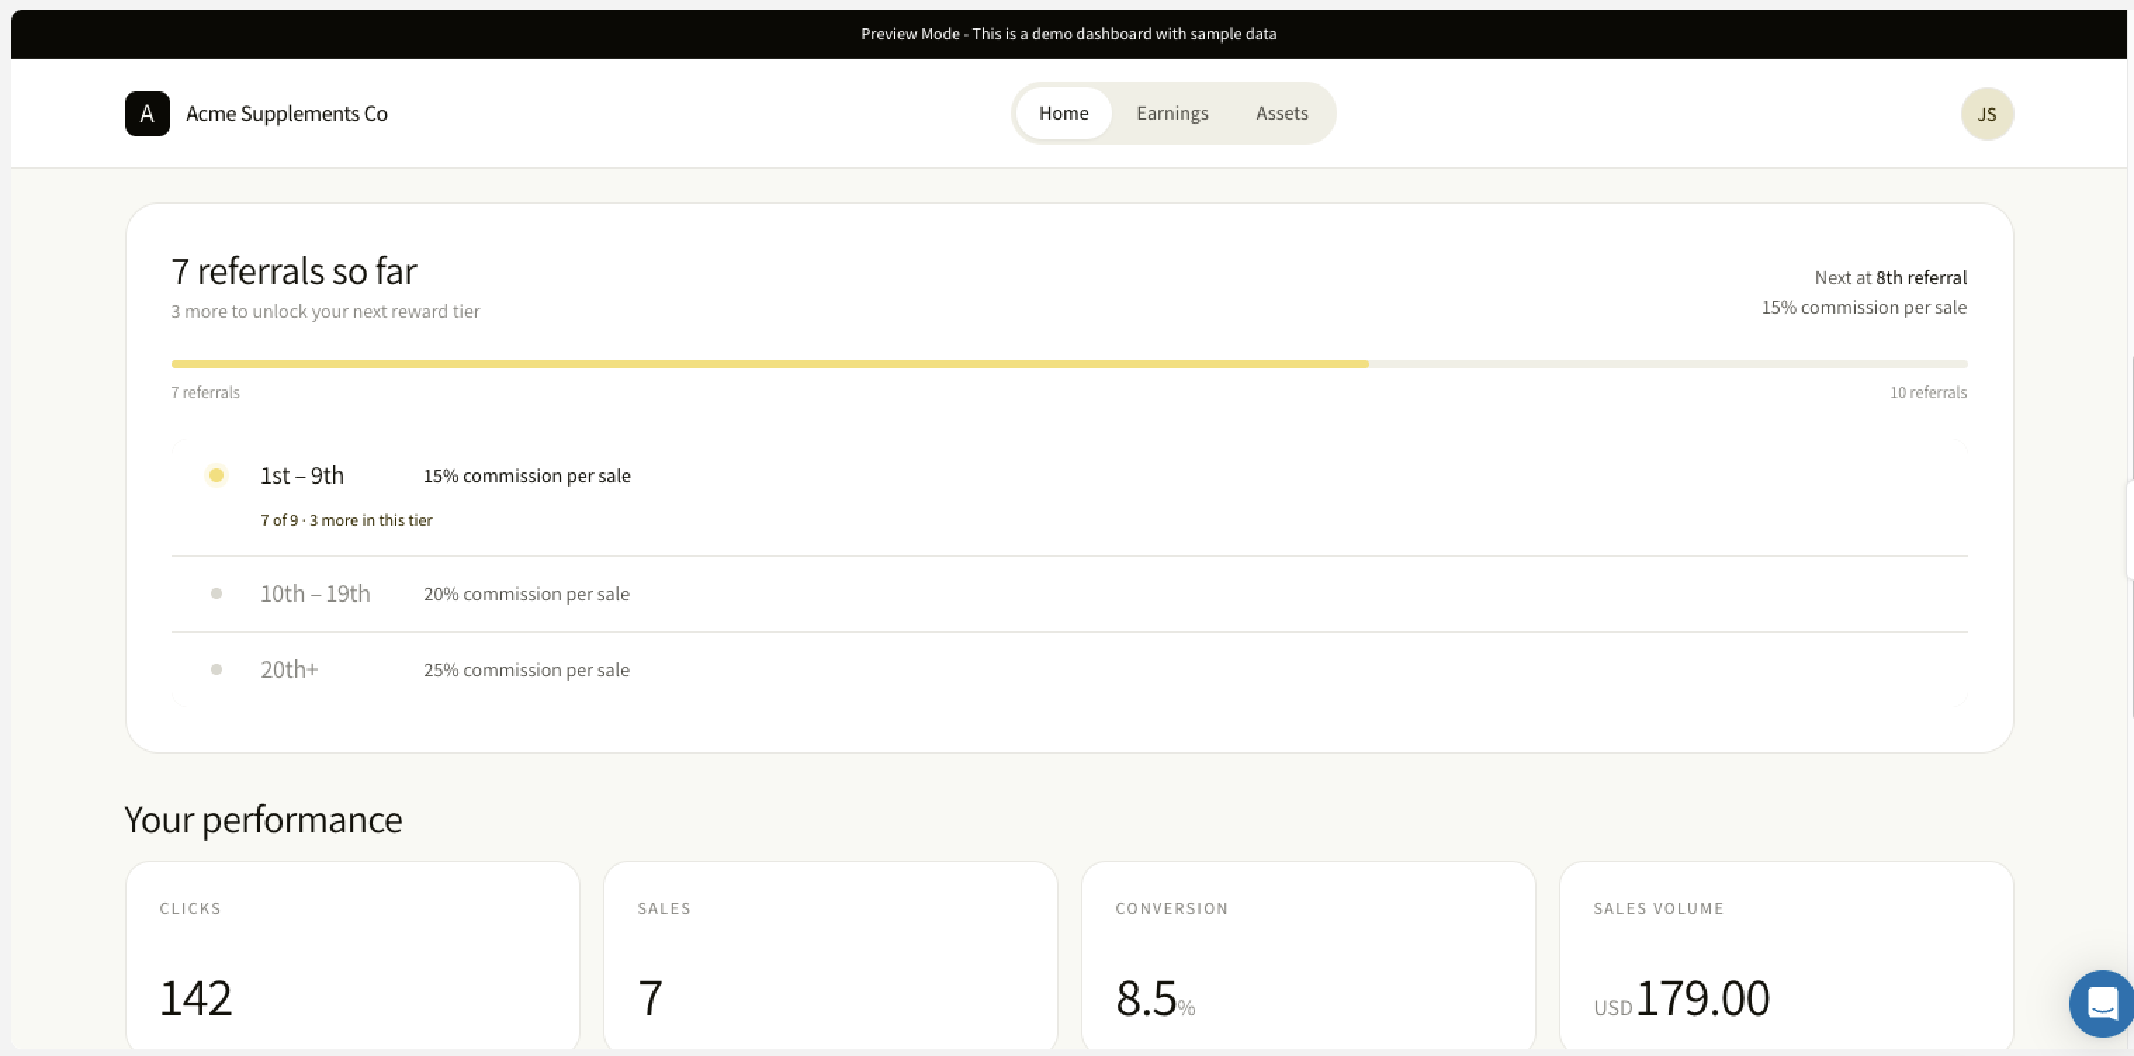This screenshot has width=2134, height=1056.
Task: Click the '7 referrals so far' heading
Action: [x=293, y=271]
